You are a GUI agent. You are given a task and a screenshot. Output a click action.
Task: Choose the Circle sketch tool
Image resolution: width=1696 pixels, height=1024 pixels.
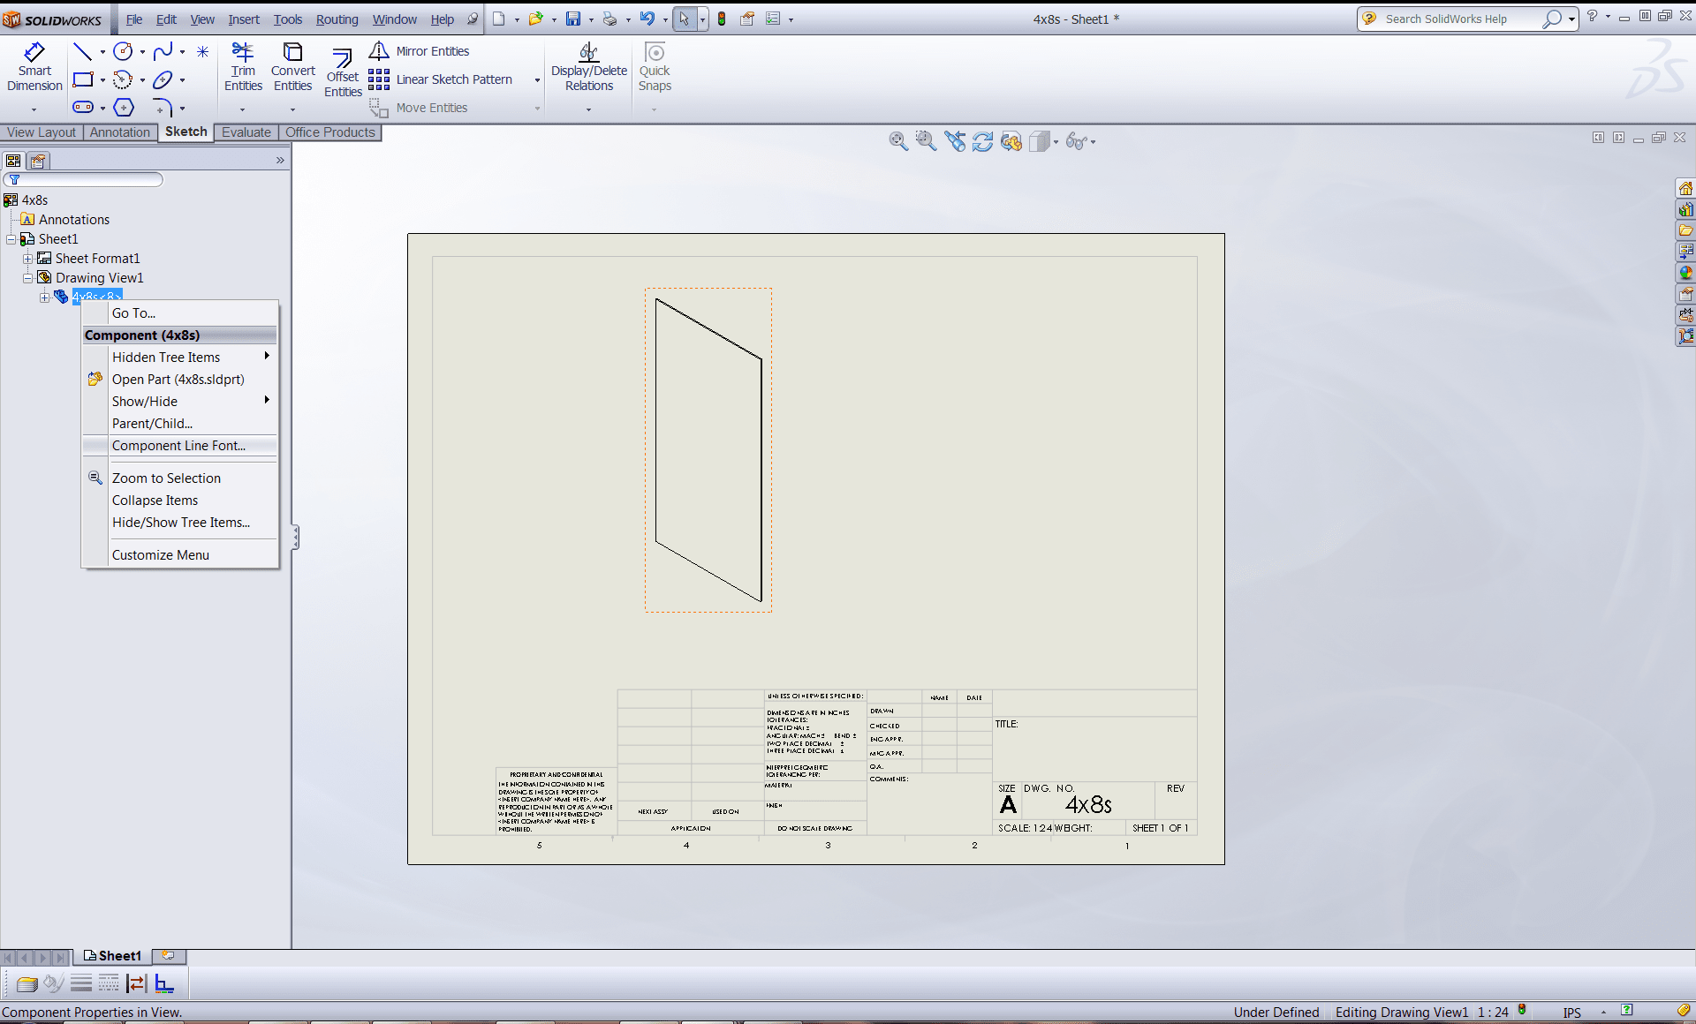click(123, 51)
